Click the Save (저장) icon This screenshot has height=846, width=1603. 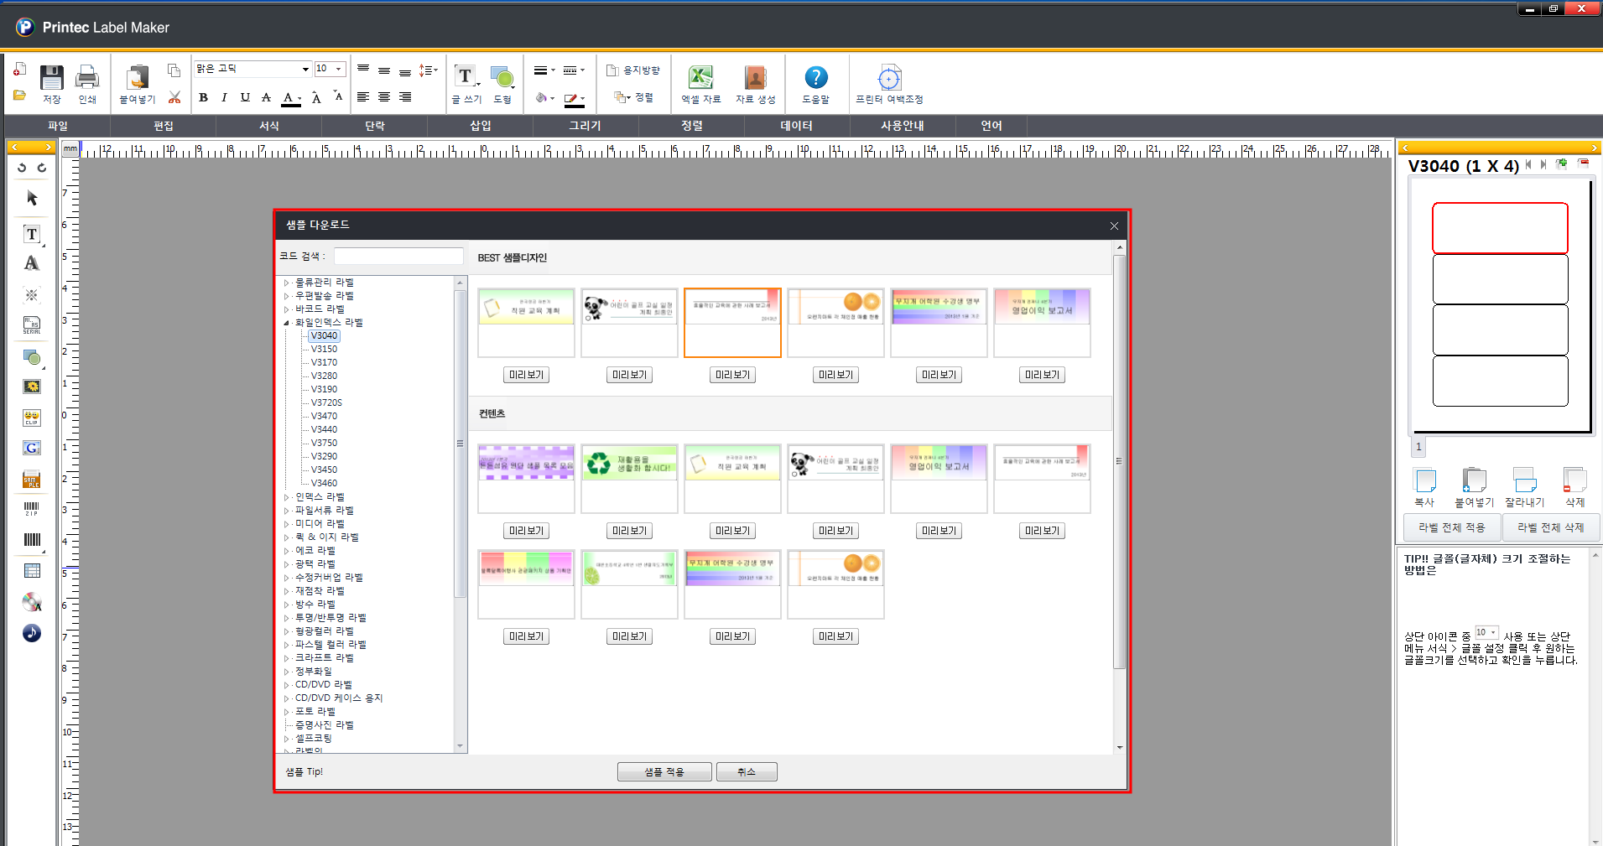[52, 78]
